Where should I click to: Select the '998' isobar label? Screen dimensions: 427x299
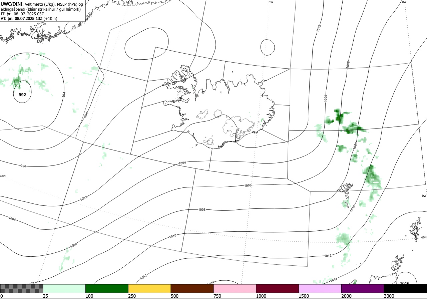[x=23, y=166]
